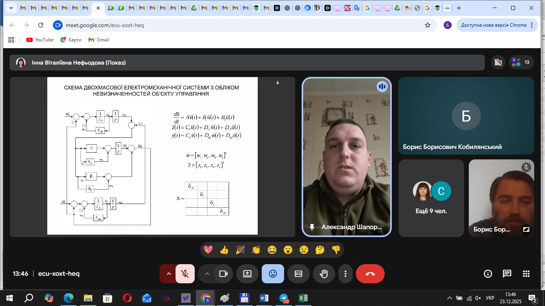The width and height of the screenshot is (545, 306).
Task: Click the red leave call button
Action: tap(370, 274)
